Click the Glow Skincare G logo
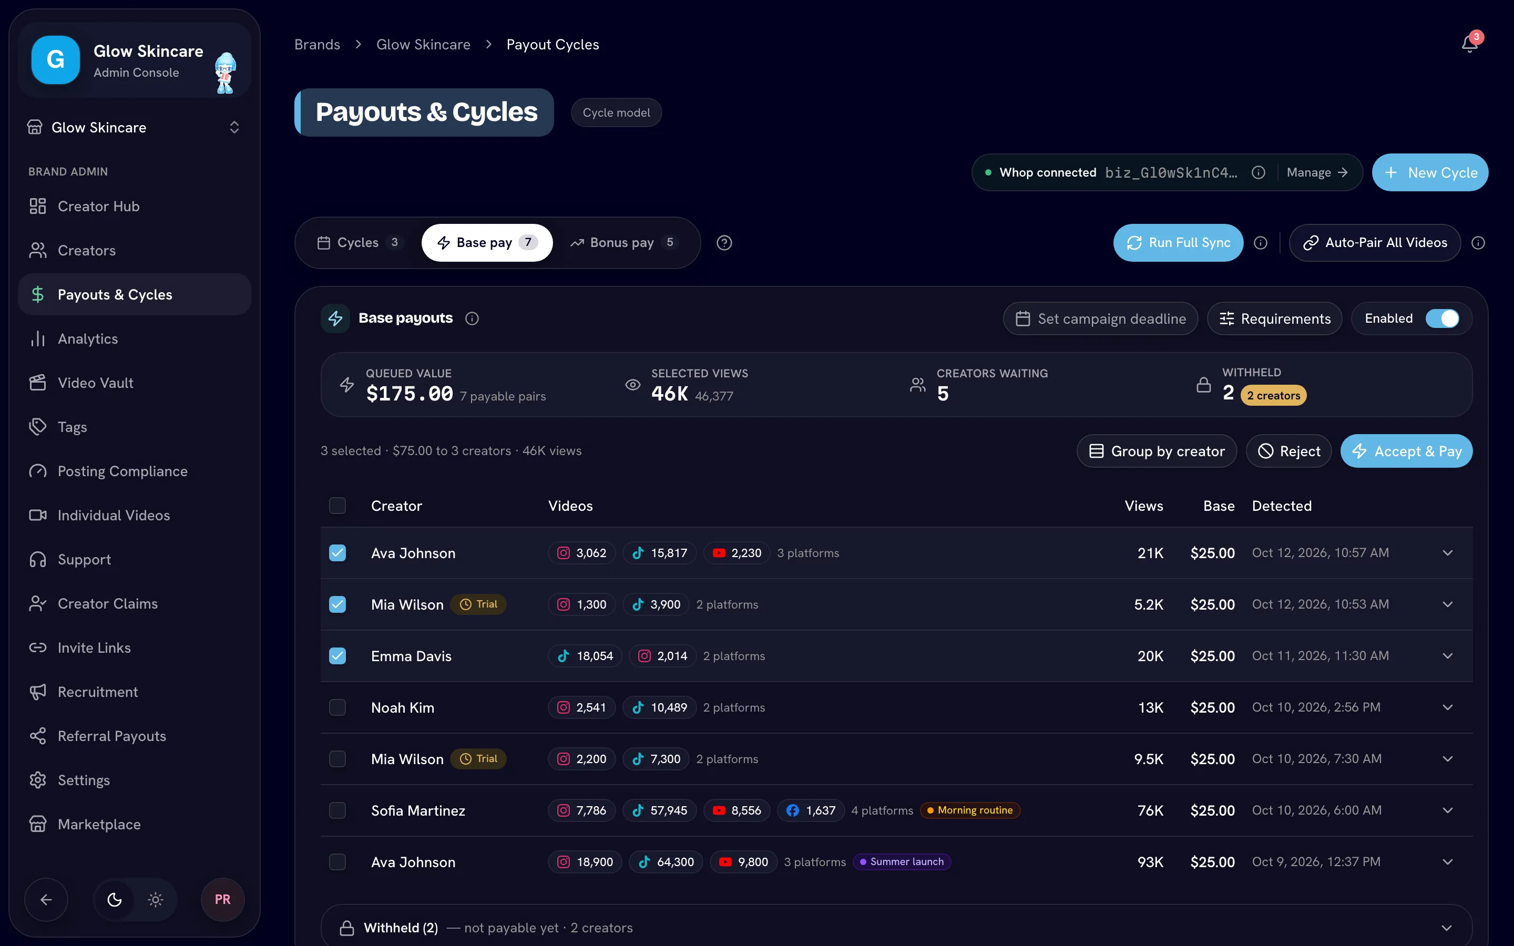The height and width of the screenshot is (946, 1514). pos(56,60)
